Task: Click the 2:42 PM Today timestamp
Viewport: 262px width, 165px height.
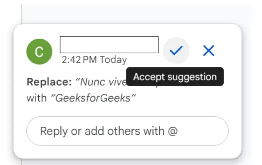Action: tap(94, 60)
